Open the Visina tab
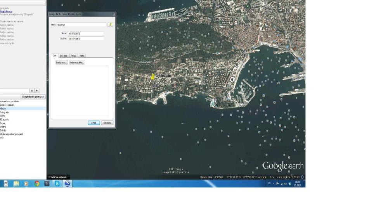 click(82, 56)
